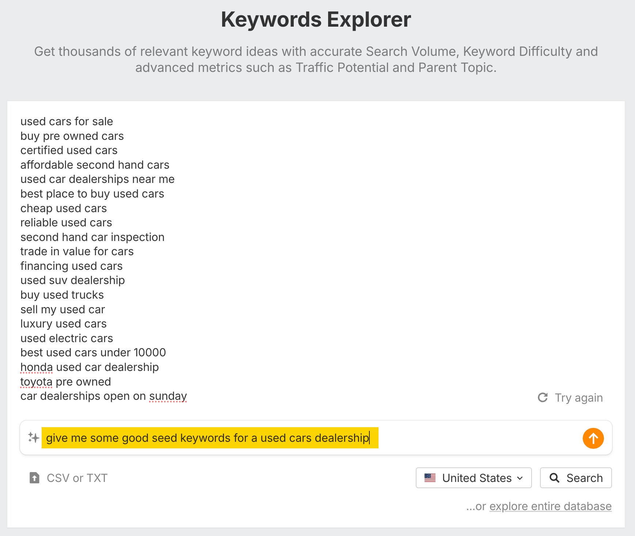
Task: Click the file upload icon next to CSV
Action: (x=34, y=478)
